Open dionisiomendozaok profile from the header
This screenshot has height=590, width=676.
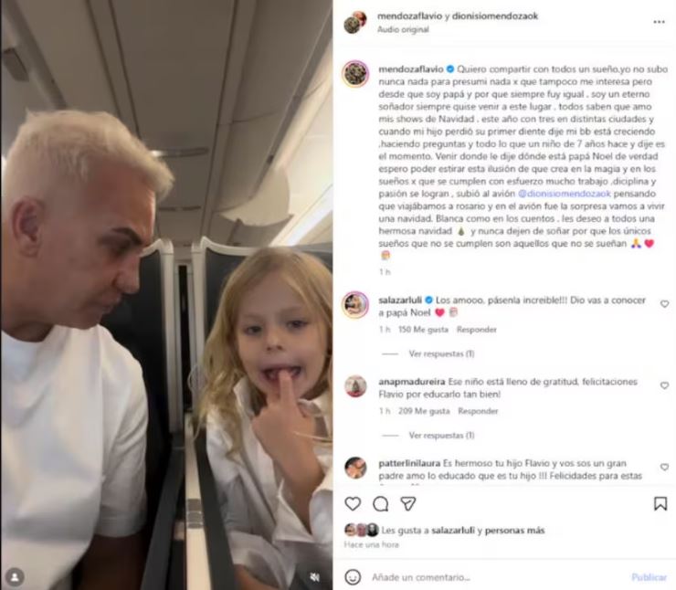point(495,16)
